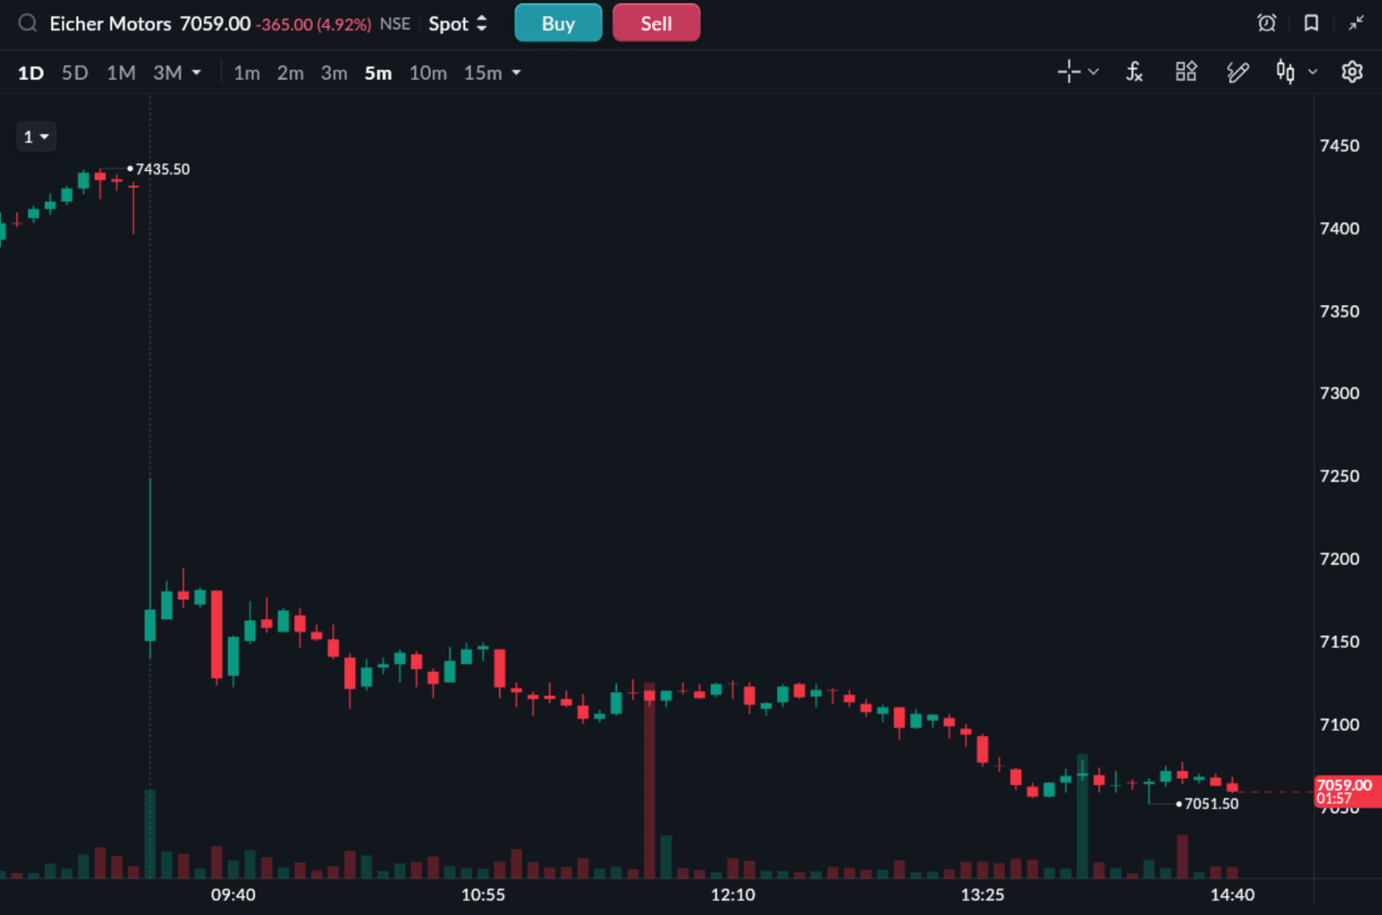Viewport: 1382px width, 915px height.
Task: Expand the Spot segment selector
Action: 457,24
